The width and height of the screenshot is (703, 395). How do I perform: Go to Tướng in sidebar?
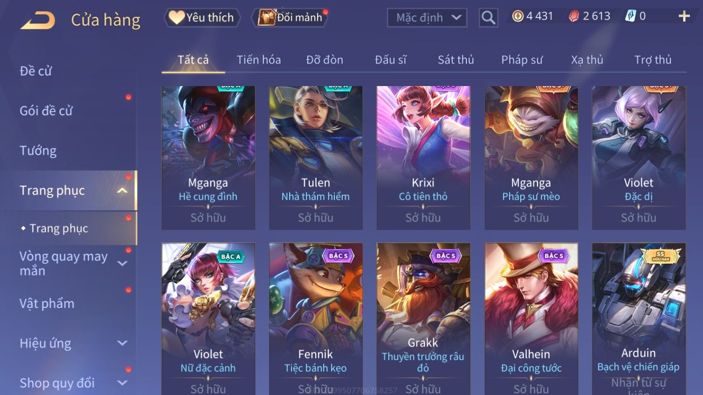tap(38, 151)
